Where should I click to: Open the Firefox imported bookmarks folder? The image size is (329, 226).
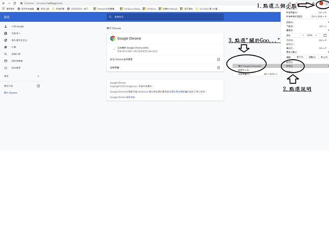click(x=207, y=9)
